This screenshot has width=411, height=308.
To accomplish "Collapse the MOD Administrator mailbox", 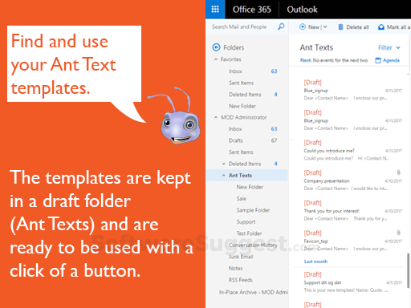I will click(216, 117).
